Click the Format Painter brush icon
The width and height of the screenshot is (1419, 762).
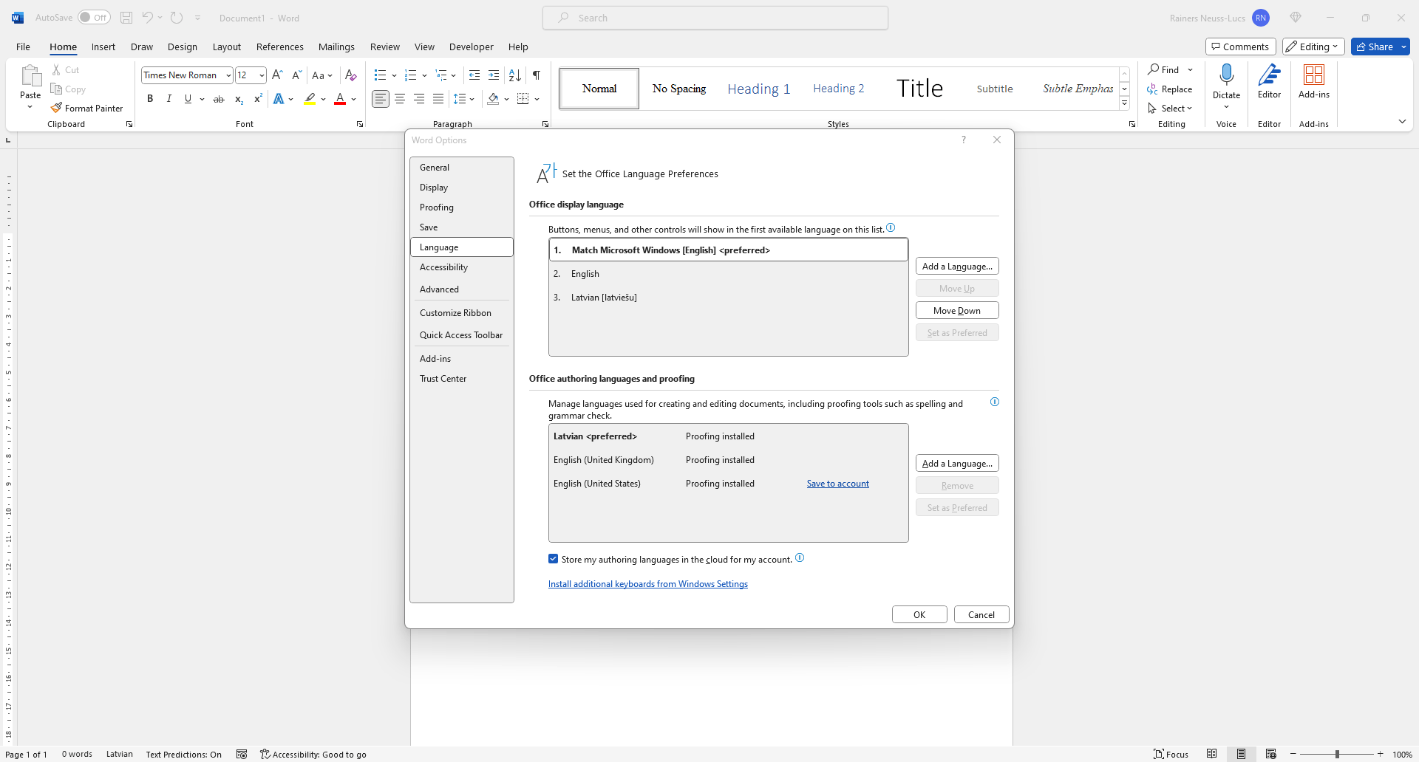(56, 108)
